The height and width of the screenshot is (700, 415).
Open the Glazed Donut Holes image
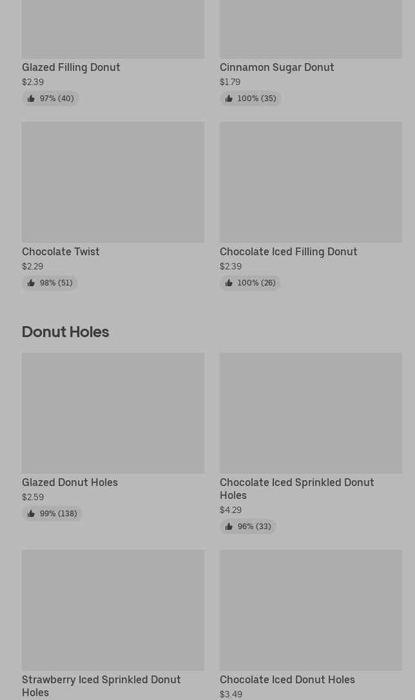[113, 413]
